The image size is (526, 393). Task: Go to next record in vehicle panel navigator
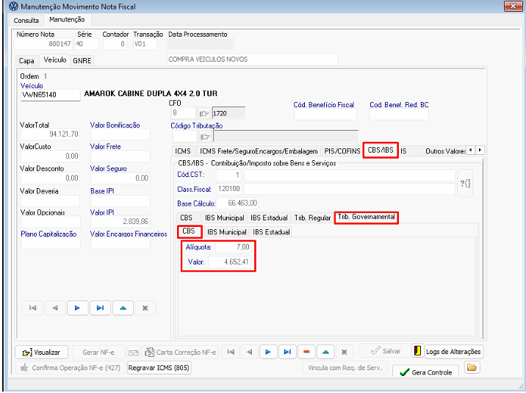click(x=77, y=309)
